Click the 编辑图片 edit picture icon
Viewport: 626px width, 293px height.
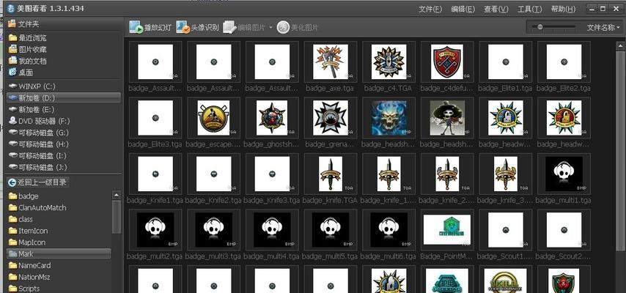click(230, 27)
